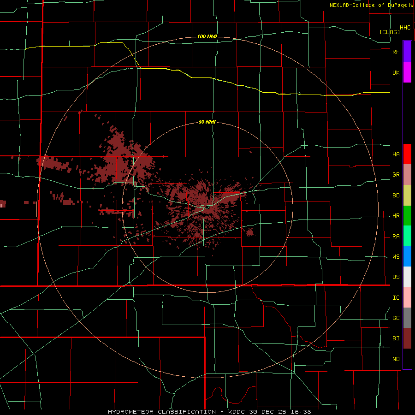
Task: Click the NEXLAB-College of DuPage credit text
Action: tap(368, 5)
